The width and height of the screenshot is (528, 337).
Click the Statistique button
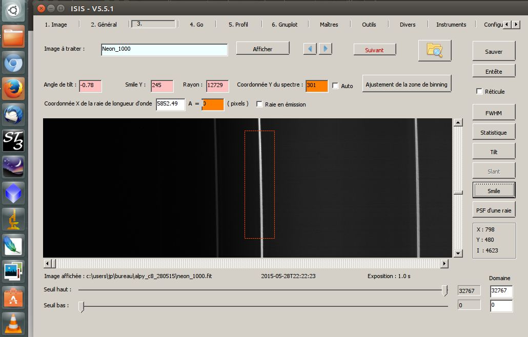pyautogui.click(x=494, y=132)
